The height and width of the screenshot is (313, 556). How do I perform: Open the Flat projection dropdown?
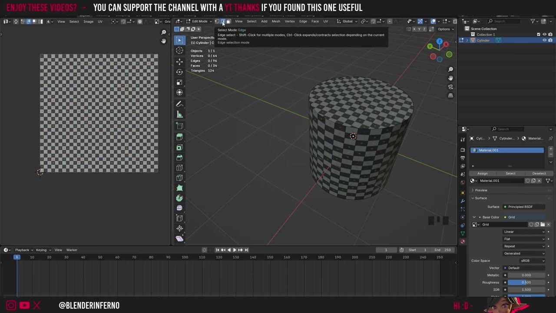coord(524,239)
